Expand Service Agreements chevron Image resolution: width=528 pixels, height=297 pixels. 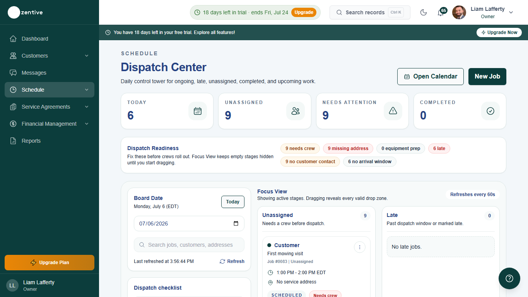click(x=87, y=107)
